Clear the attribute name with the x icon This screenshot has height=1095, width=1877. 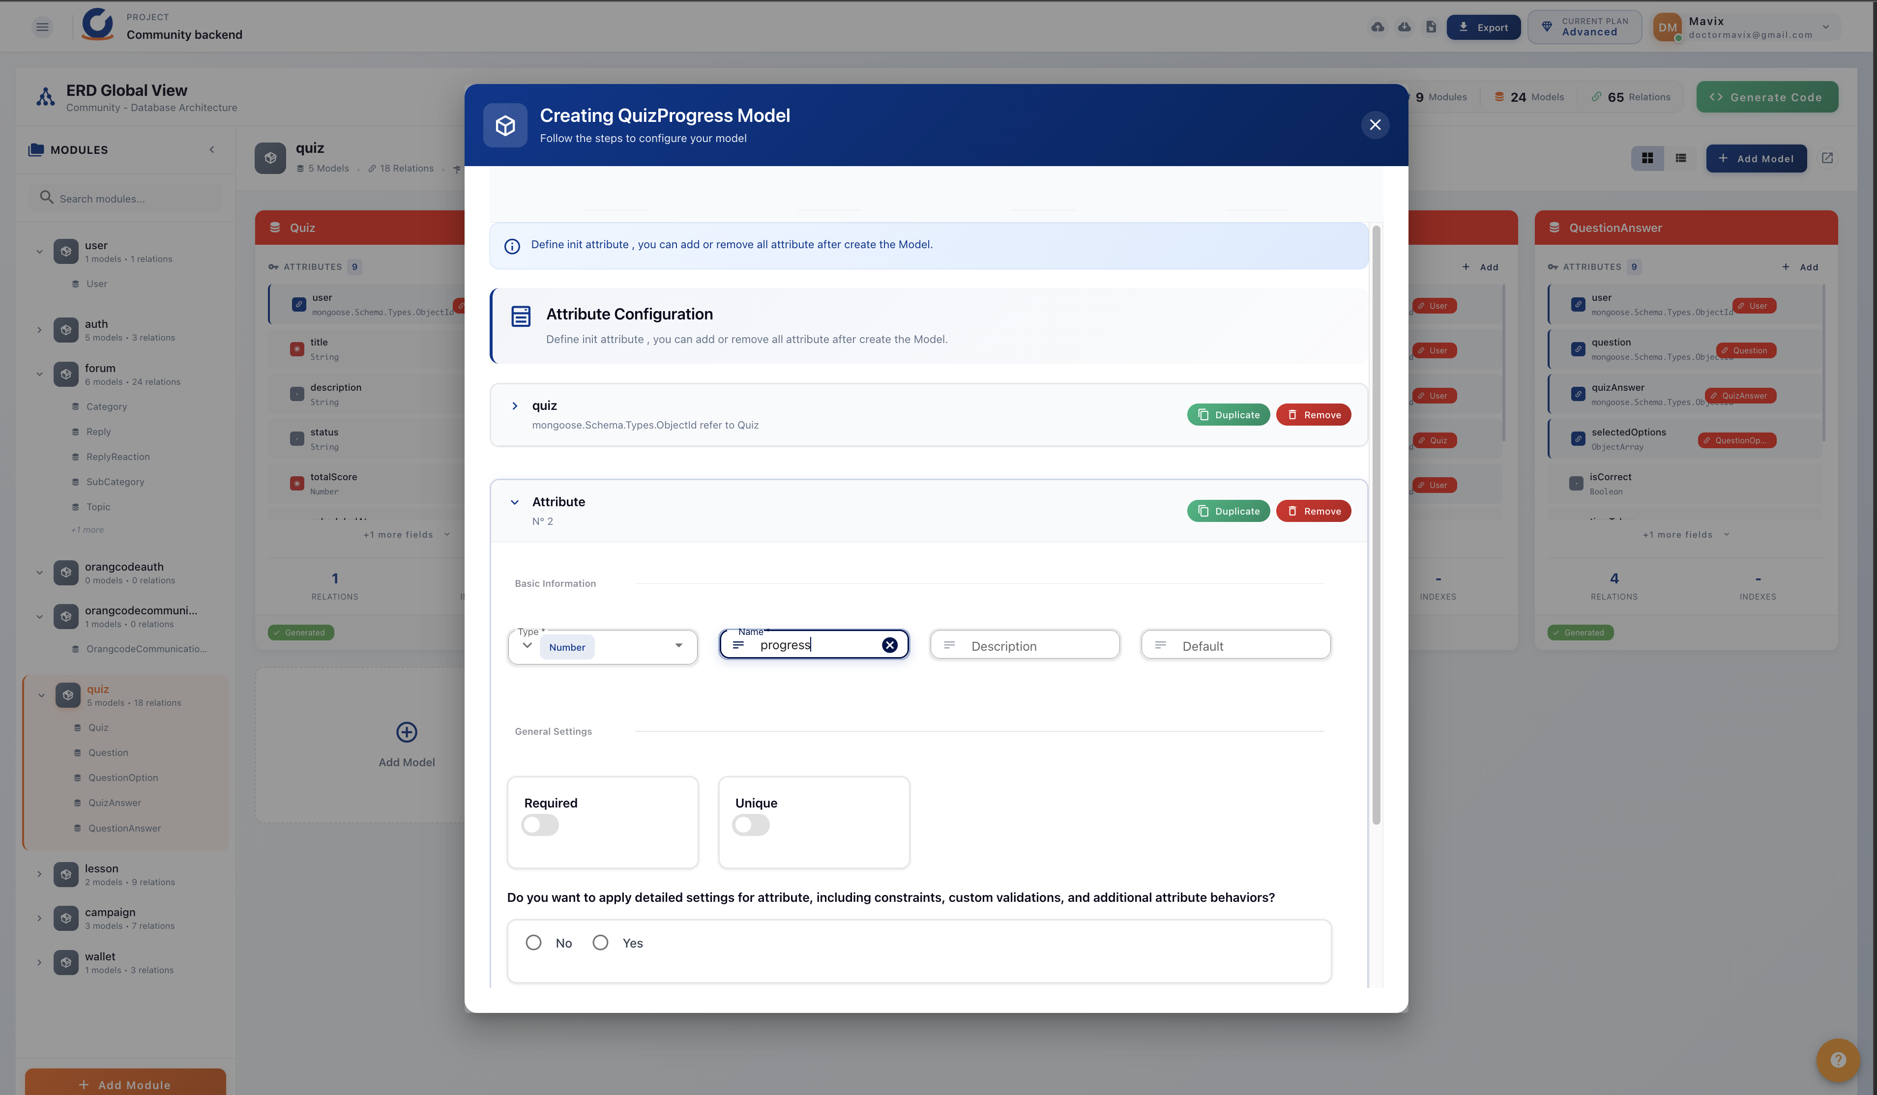890,645
